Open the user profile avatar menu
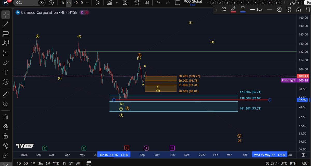This screenshot has width=311, height=166. coord(5,3)
